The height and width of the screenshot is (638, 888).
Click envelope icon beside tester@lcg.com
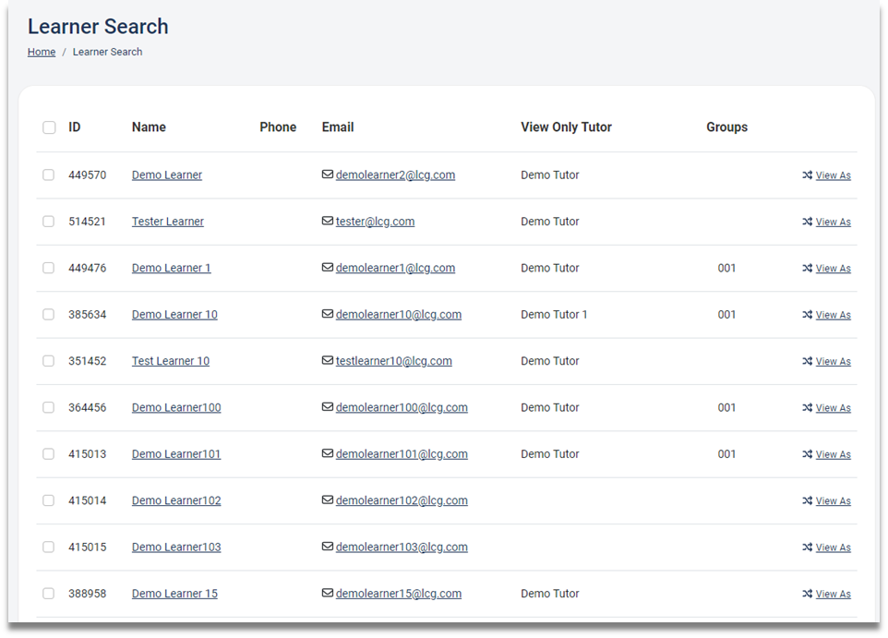coord(328,221)
